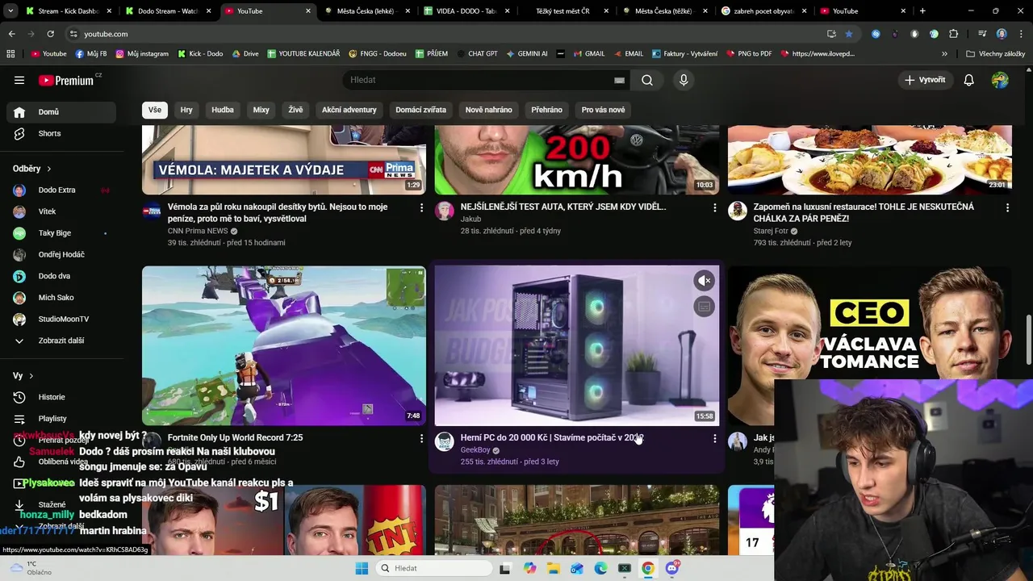Open options for Fortnite Only Up video
Viewport: 1033px width, 581px height.
pyautogui.click(x=421, y=438)
